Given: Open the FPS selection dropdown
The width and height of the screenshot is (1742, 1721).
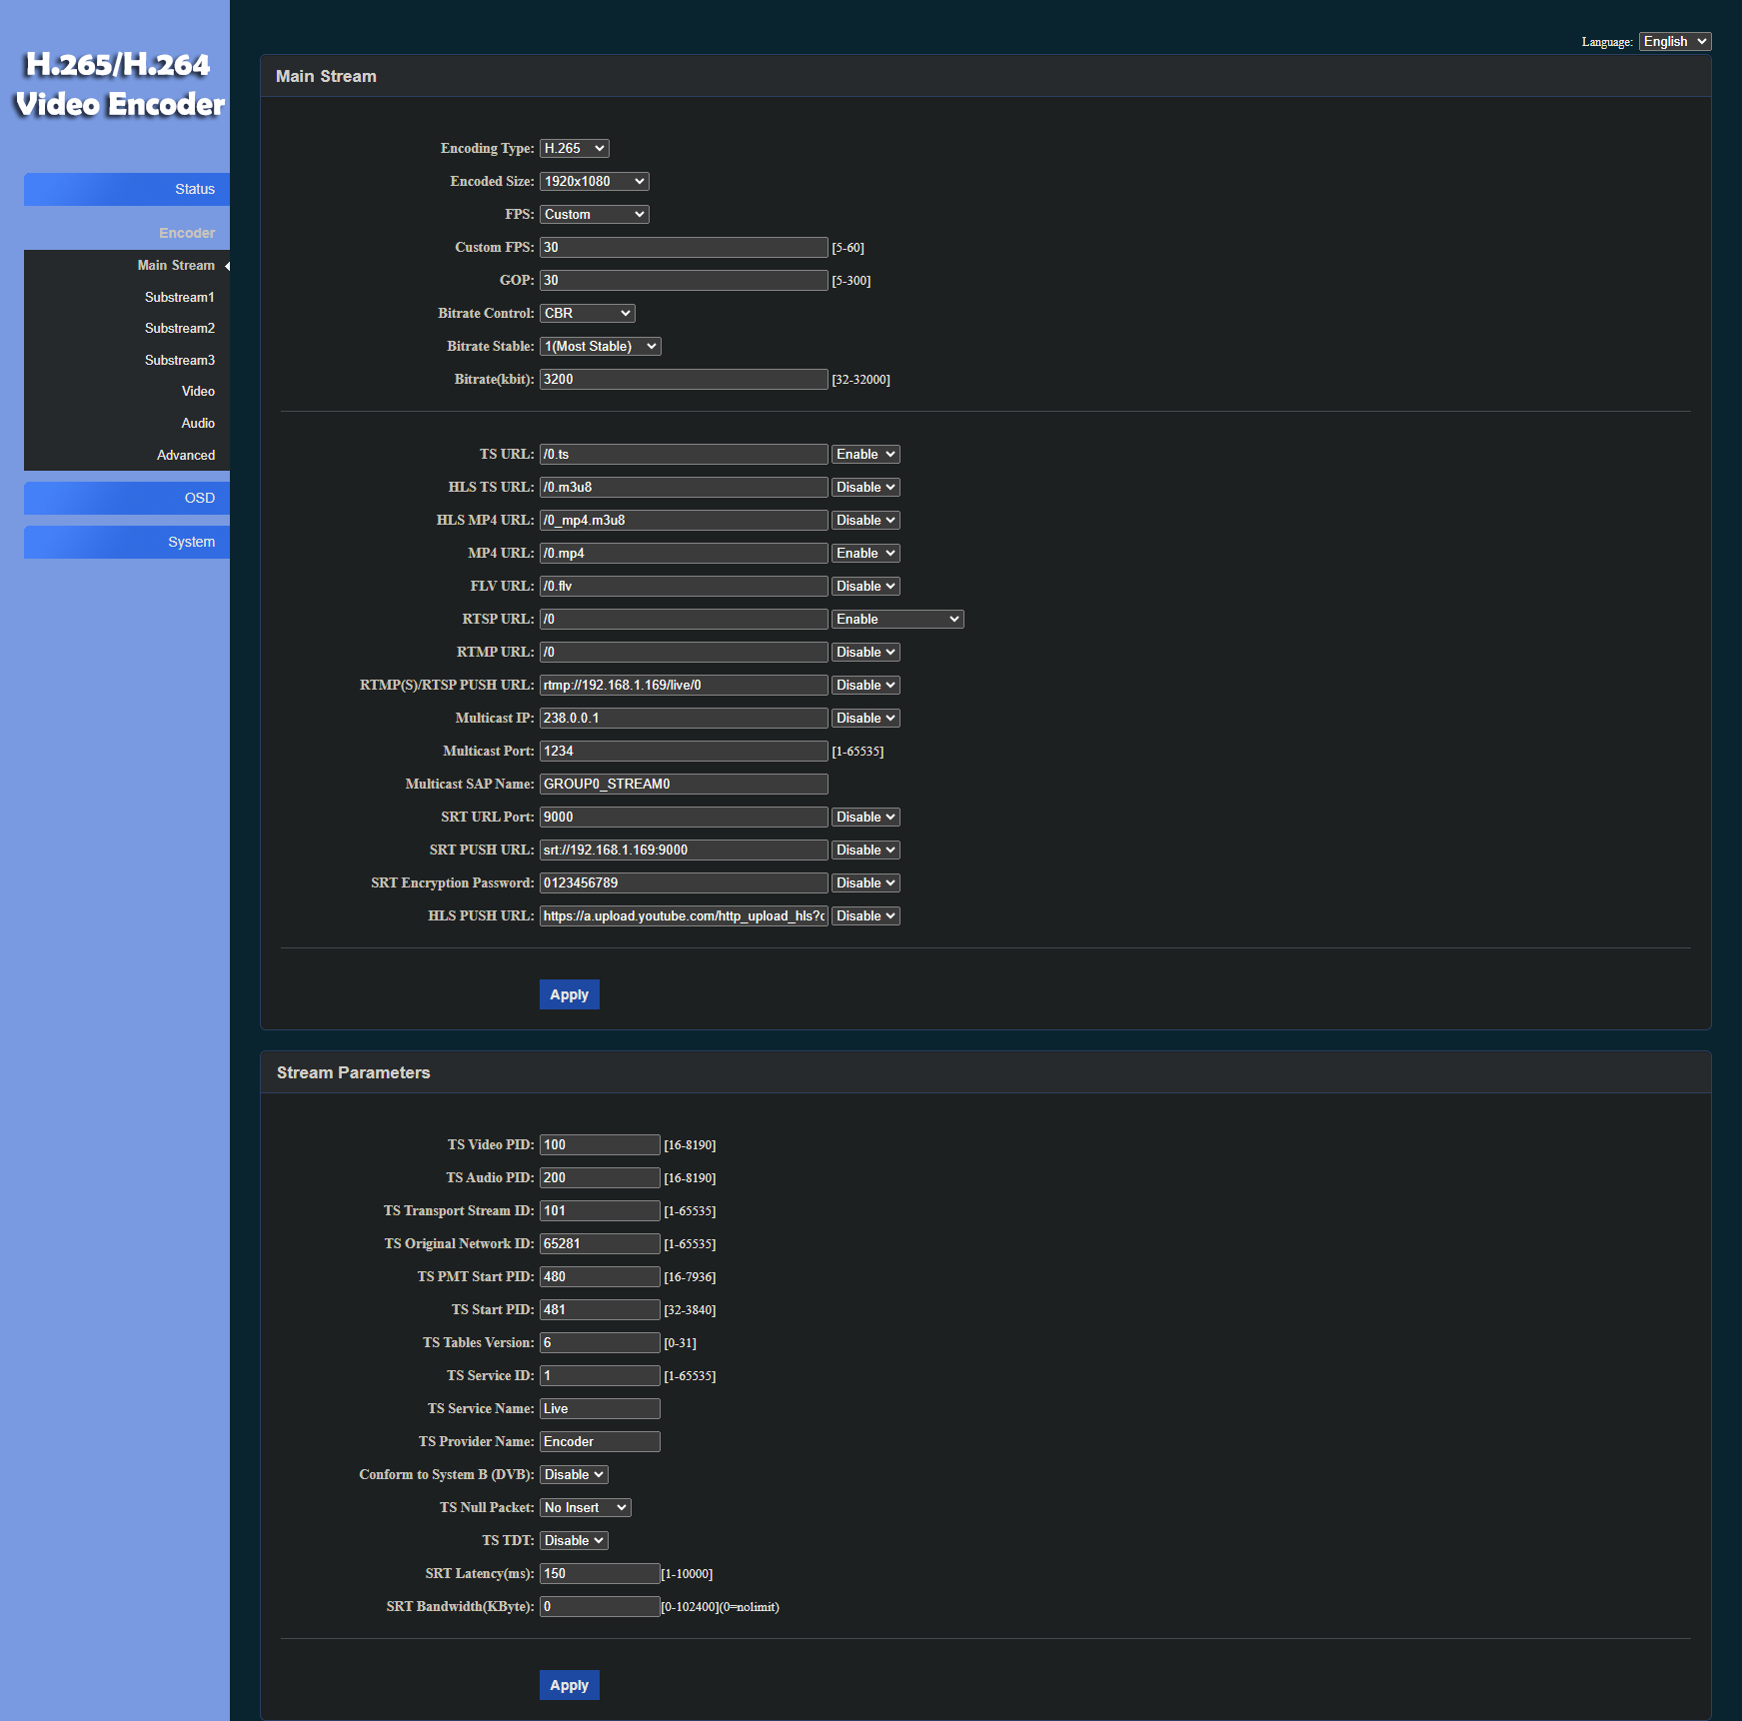Looking at the screenshot, I should (x=594, y=214).
